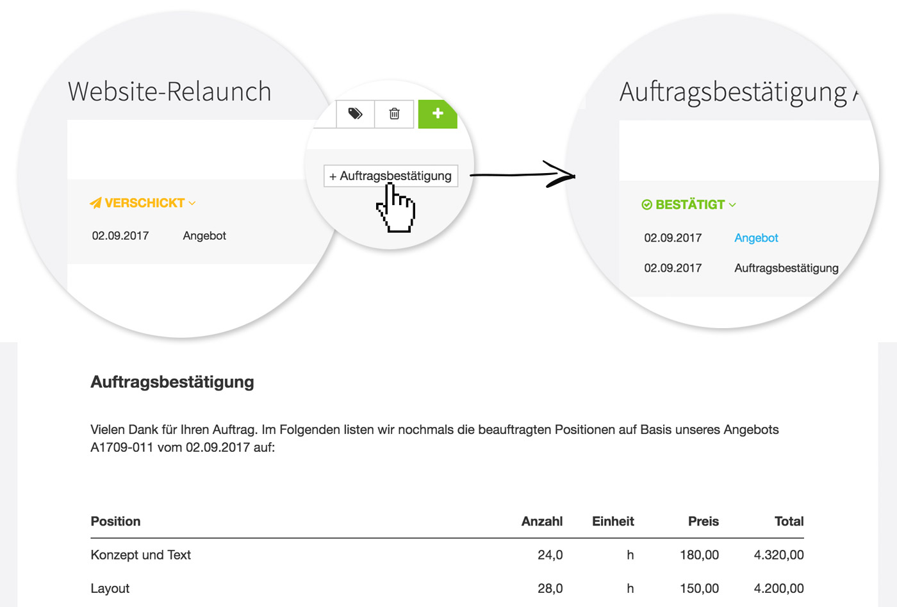
Task: Open the VERSCHICKT status dropdown
Action: 143,203
